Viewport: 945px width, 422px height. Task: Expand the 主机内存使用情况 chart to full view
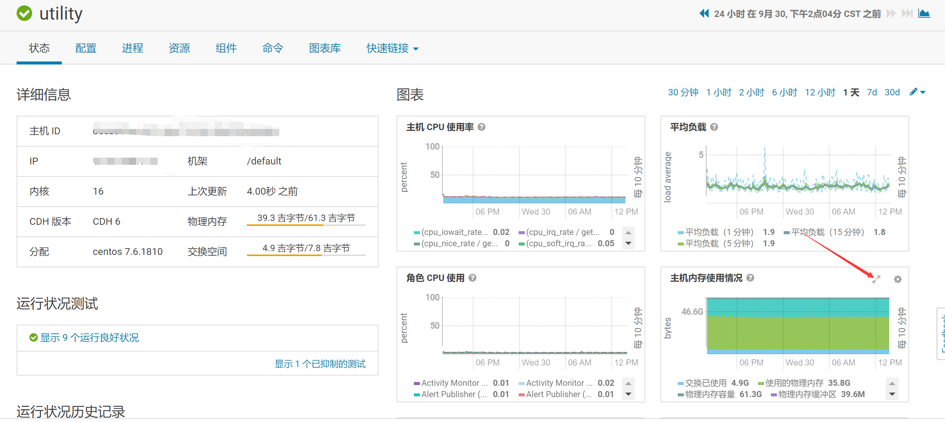tap(876, 279)
